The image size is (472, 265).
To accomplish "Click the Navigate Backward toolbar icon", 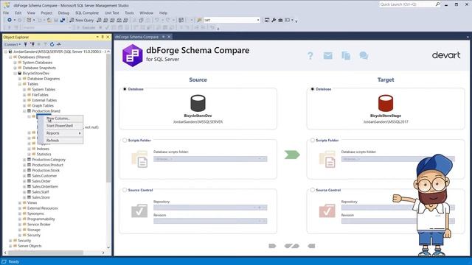I will click(10, 20).
